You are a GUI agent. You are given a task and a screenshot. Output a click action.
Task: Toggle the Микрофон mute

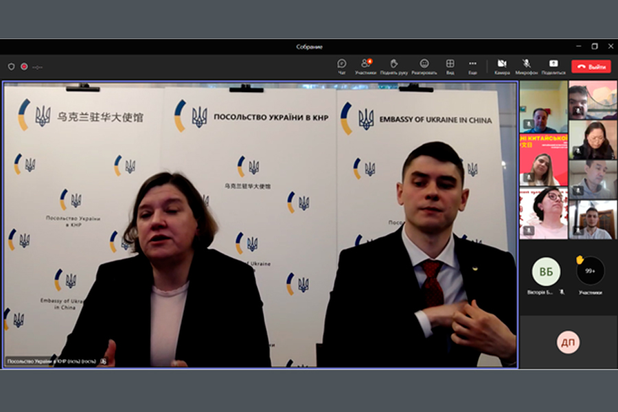(527, 67)
